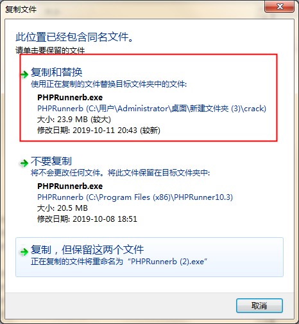Click description 将不会更改任何文件
Image resolution: width=299 pixels, height=324 pixels.
click(x=121, y=172)
